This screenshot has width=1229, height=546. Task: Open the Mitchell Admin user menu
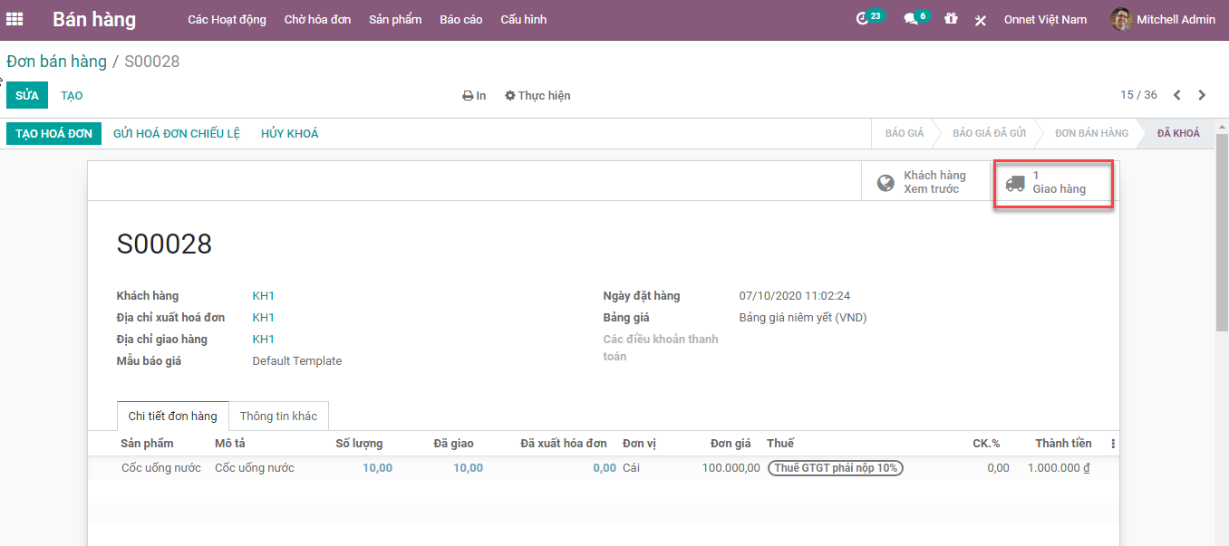pos(1164,19)
